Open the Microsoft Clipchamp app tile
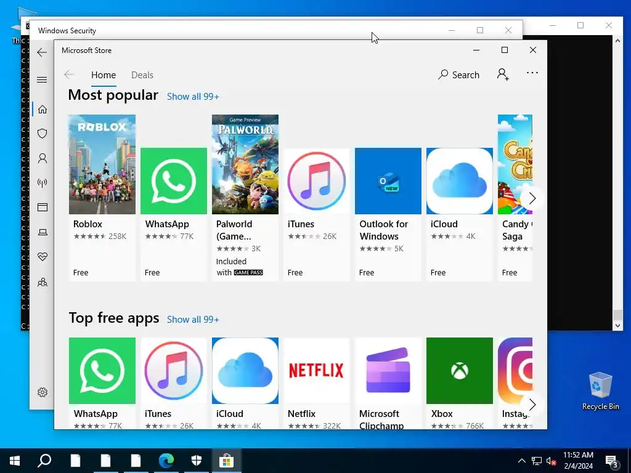The width and height of the screenshot is (631, 473). click(x=388, y=383)
